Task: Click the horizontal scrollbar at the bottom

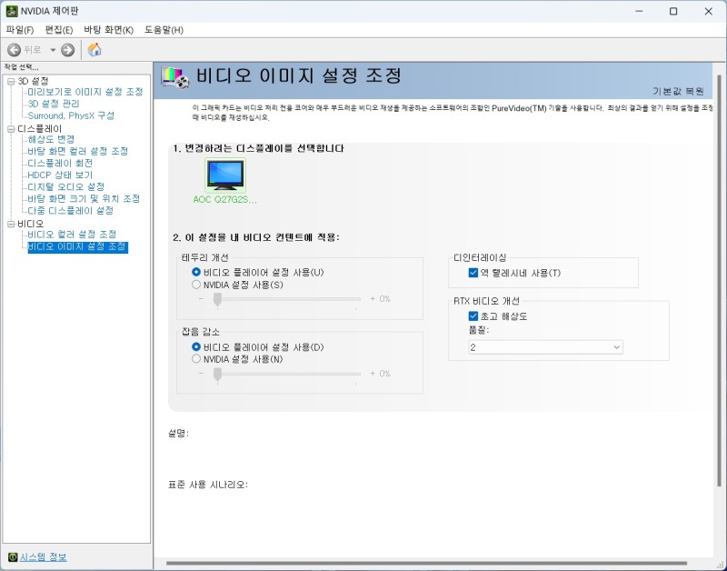Action: point(426,564)
